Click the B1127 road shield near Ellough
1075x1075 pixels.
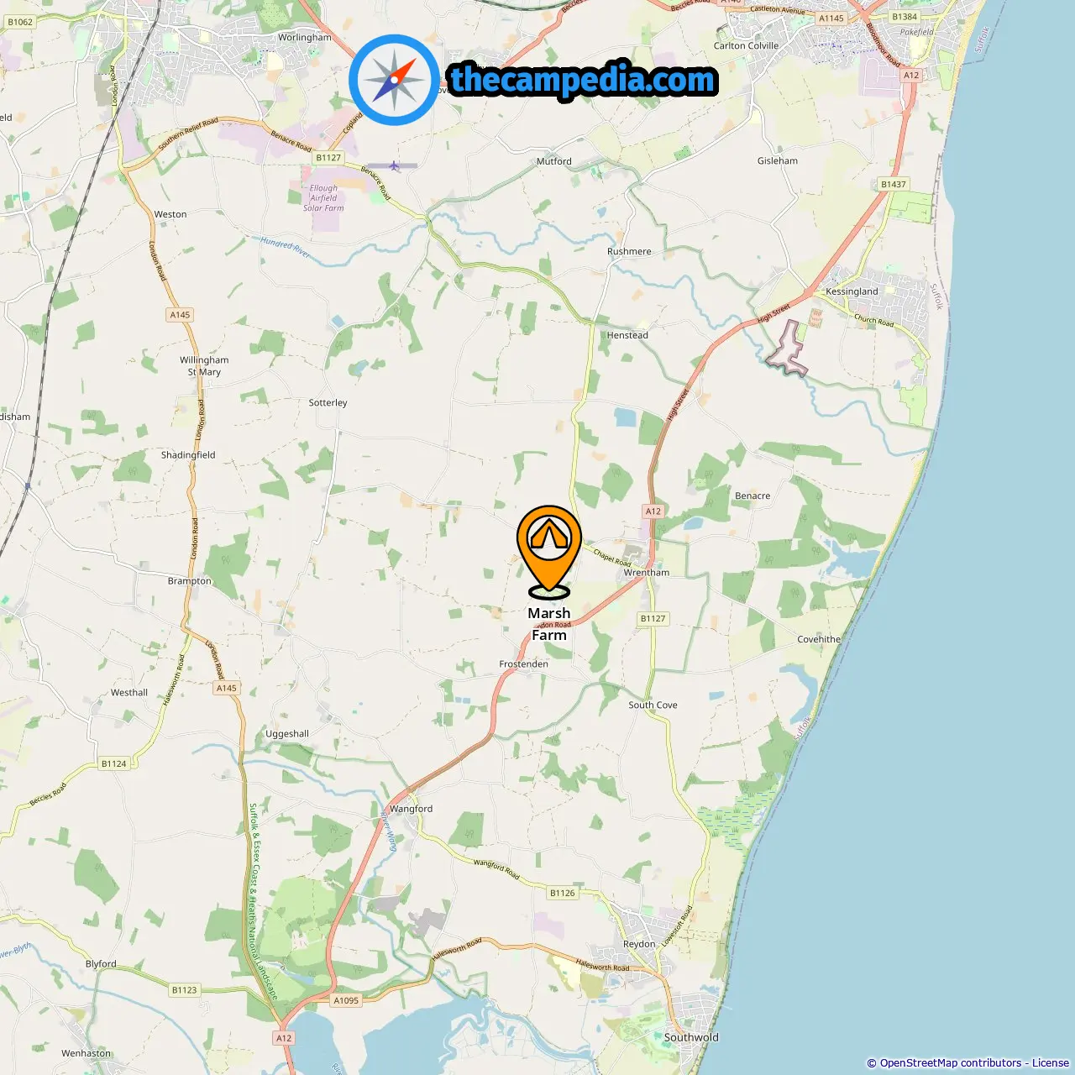tap(328, 157)
